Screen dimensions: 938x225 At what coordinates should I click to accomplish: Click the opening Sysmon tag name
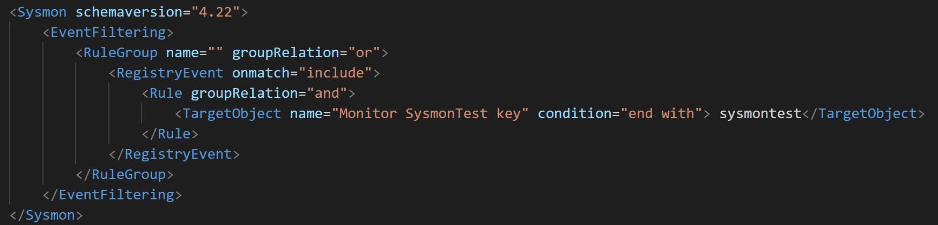42,12
